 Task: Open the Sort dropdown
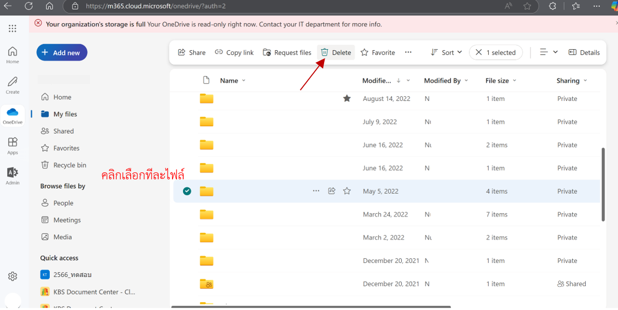pos(446,53)
